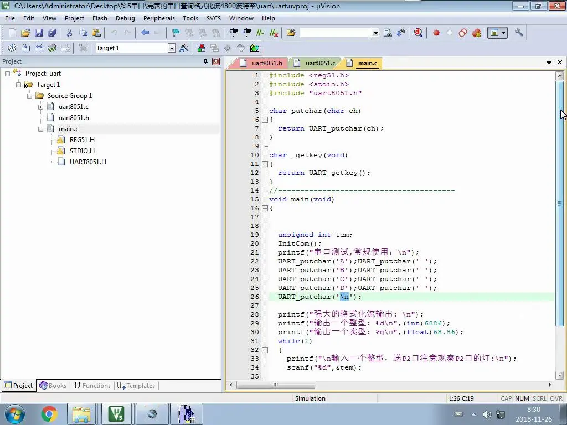
Task: Translate current file icon
Action: pos(12,48)
